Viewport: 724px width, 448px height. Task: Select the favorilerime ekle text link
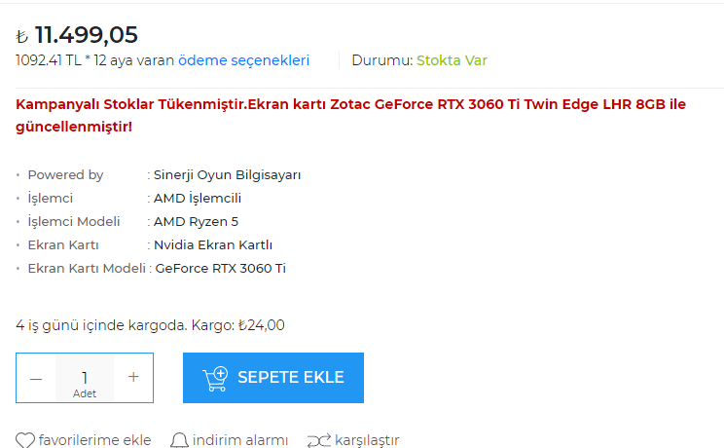click(x=94, y=440)
